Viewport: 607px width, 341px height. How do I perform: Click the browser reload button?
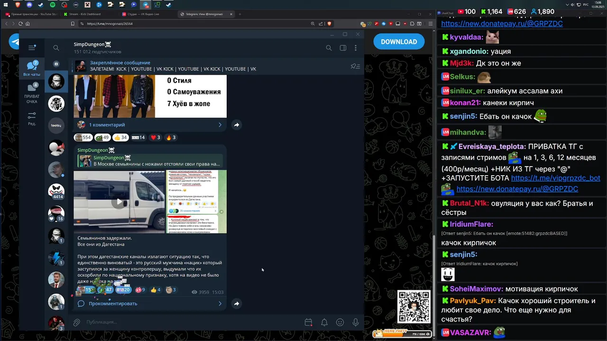pyautogui.click(x=20, y=24)
